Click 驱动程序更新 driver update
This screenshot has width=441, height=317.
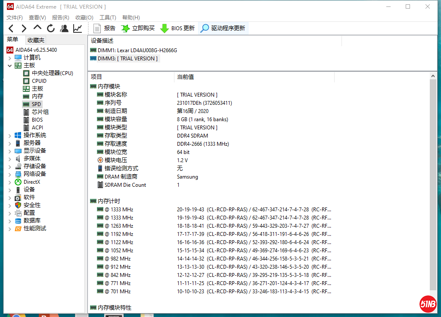point(223,28)
